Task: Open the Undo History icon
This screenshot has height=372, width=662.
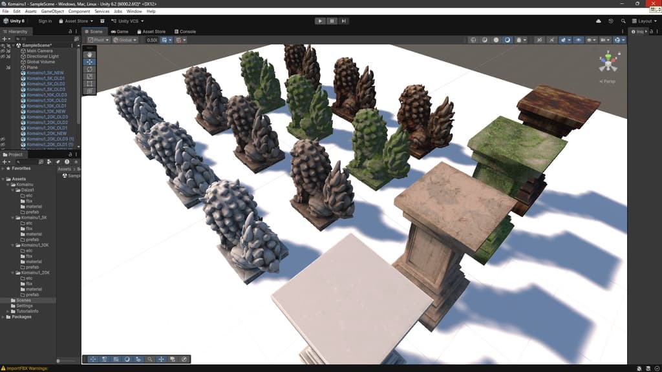Action: [611, 21]
